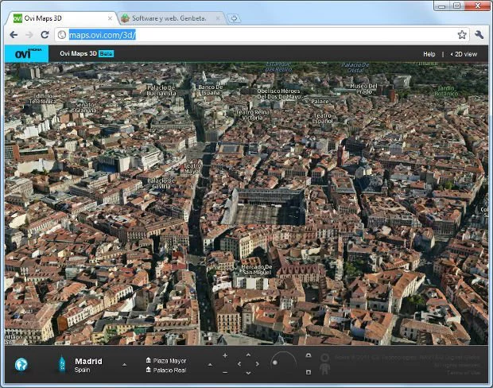Set the view to top-down icon
This screenshot has height=388, width=493.
(309, 372)
